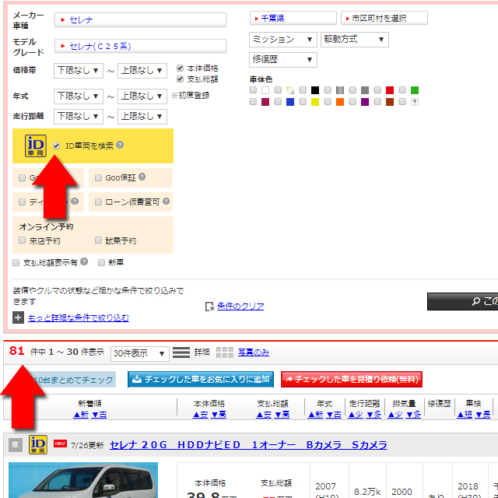Open 走行距離 upper limit dropdown

[x=142, y=117]
